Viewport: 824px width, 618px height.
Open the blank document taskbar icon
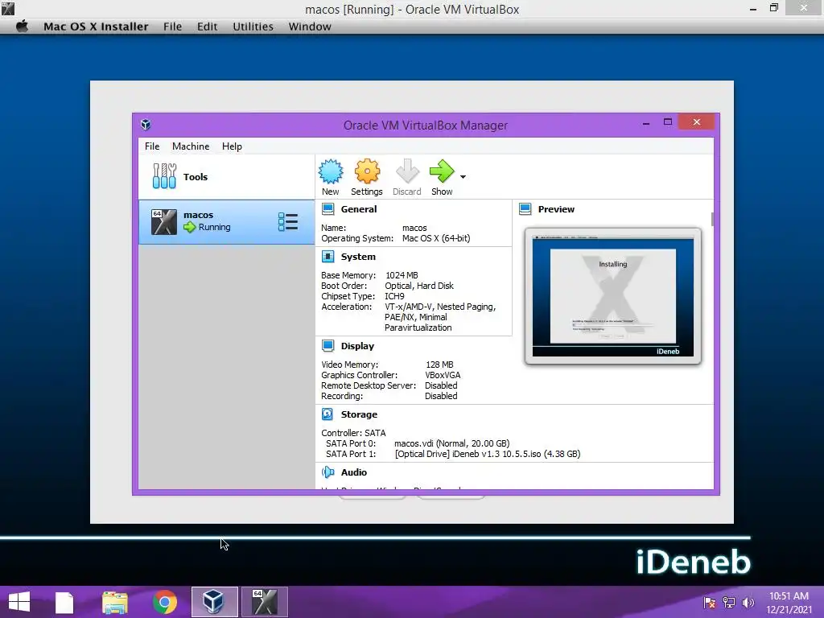click(64, 602)
